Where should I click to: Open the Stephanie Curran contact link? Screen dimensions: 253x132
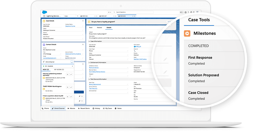[70, 27]
